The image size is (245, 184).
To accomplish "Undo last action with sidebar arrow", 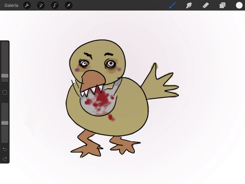I will click(5, 149).
